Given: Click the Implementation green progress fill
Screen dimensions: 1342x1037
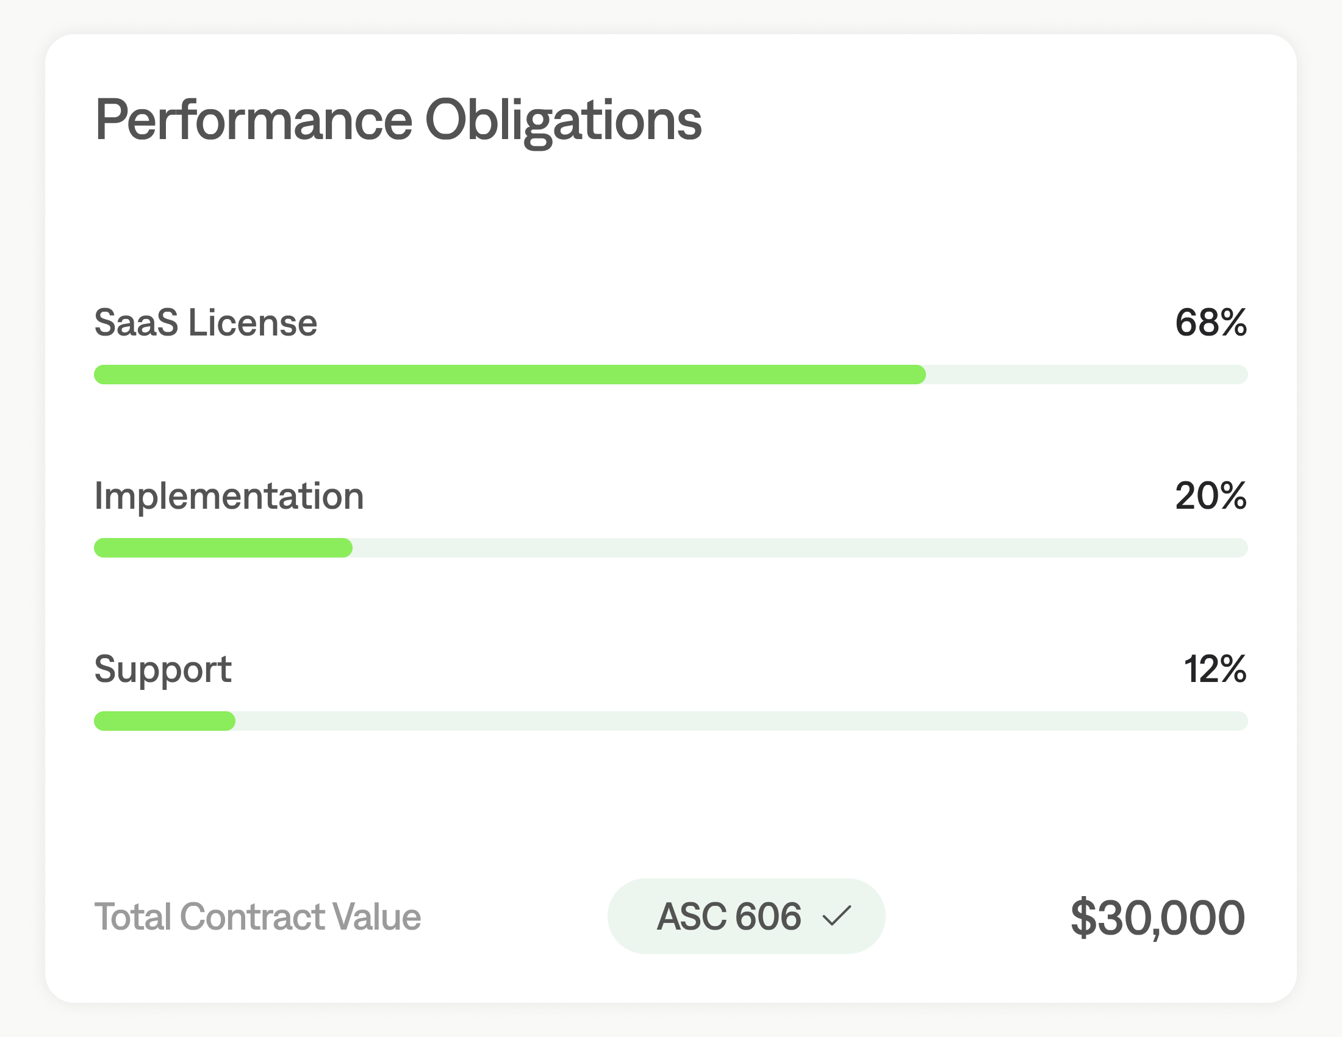Looking at the screenshot, I should tap(223, 548).
